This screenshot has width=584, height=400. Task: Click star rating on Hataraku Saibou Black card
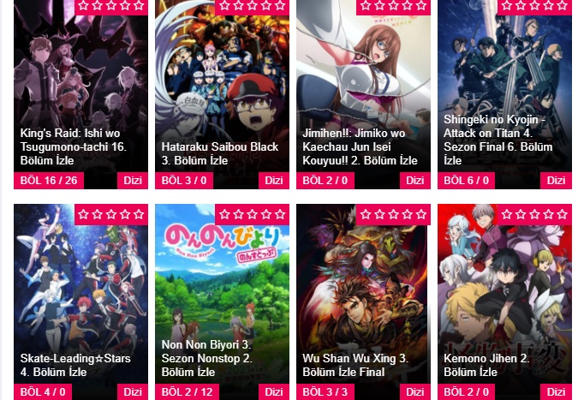[x=252, y=7]
